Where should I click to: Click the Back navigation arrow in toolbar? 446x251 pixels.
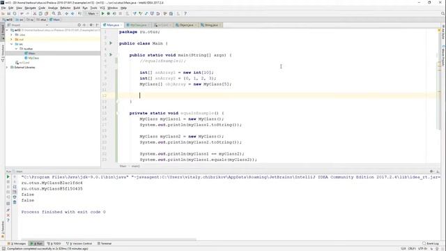[x=67, y=13]
